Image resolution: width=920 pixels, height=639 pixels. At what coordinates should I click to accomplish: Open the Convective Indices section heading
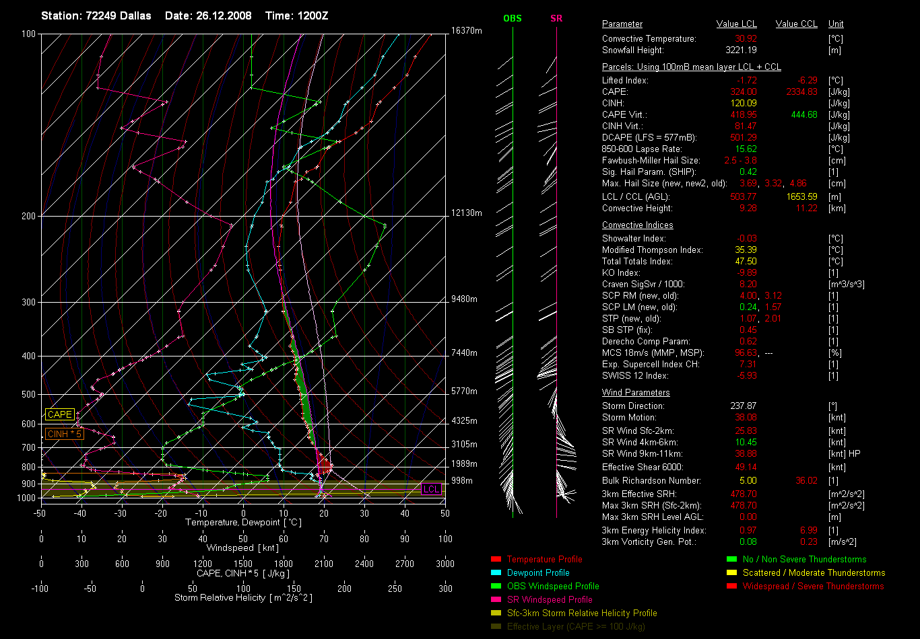(637, 225)
